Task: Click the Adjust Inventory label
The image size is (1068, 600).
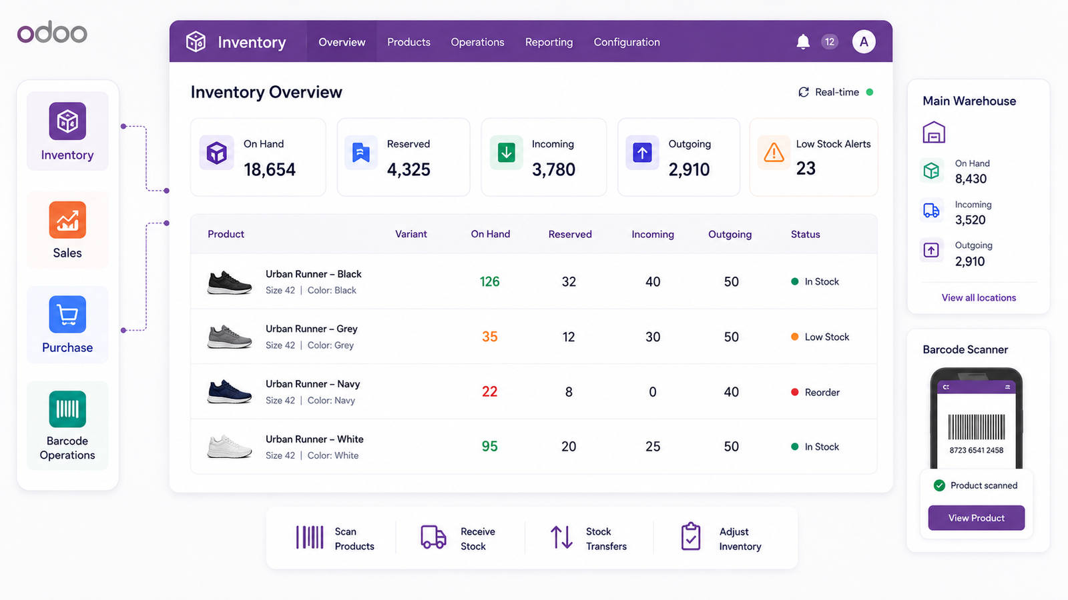Action: pos(740,539)
